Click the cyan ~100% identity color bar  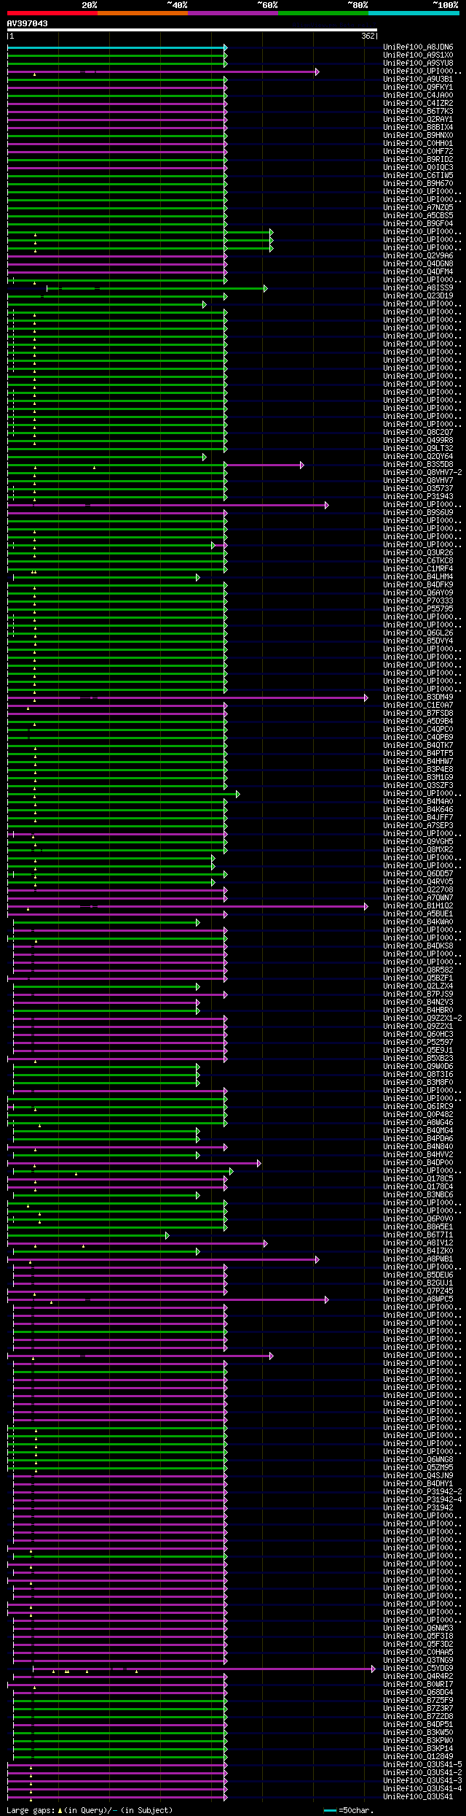pos(414,13)
